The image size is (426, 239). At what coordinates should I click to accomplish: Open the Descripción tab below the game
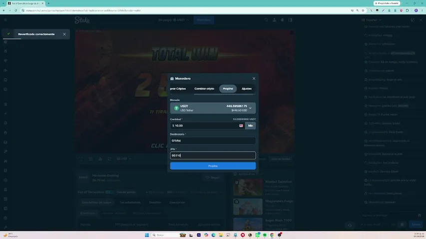(x=177, y=203)
